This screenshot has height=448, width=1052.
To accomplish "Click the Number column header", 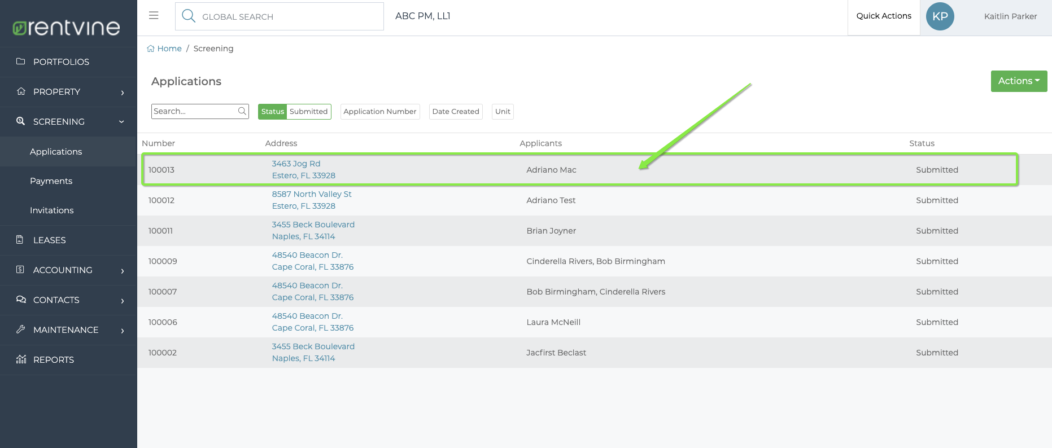I will coord(158,143).
